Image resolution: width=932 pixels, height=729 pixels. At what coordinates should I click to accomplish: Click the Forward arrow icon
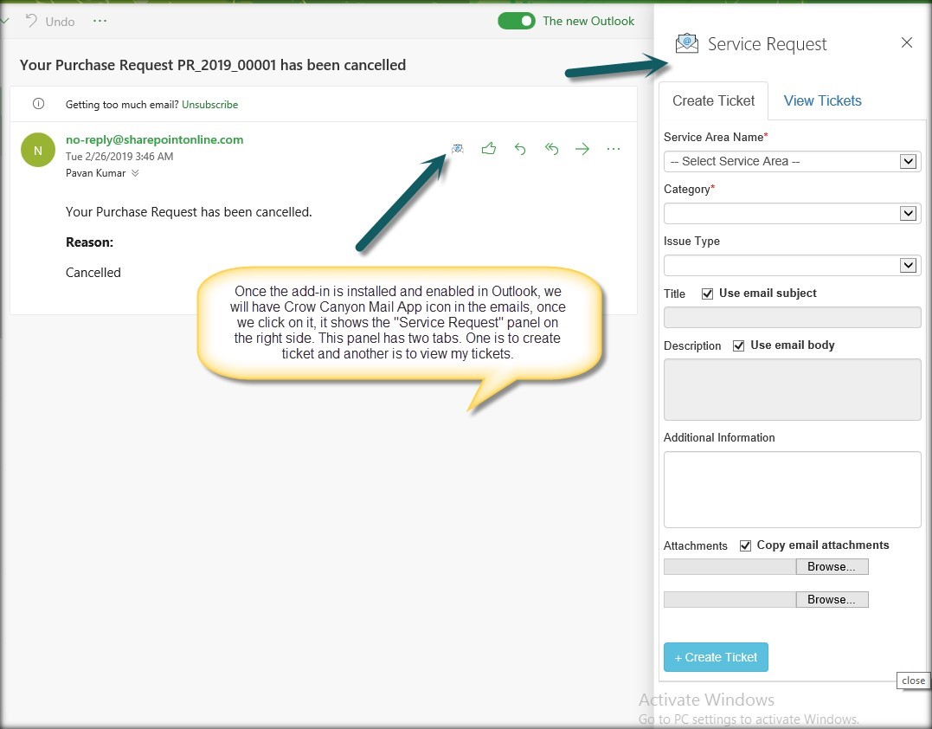582,149
